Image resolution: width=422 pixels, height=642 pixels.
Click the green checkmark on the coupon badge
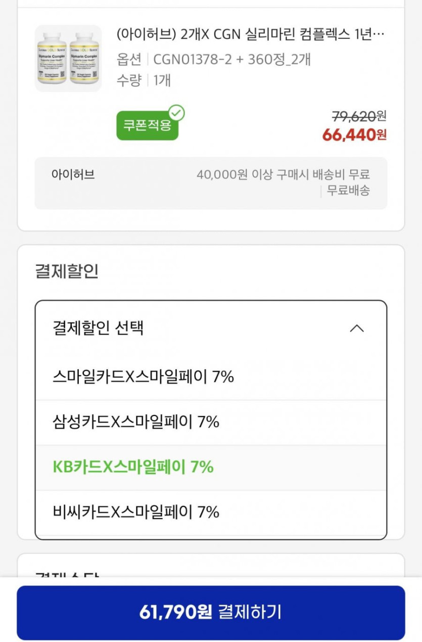(176, 113)
